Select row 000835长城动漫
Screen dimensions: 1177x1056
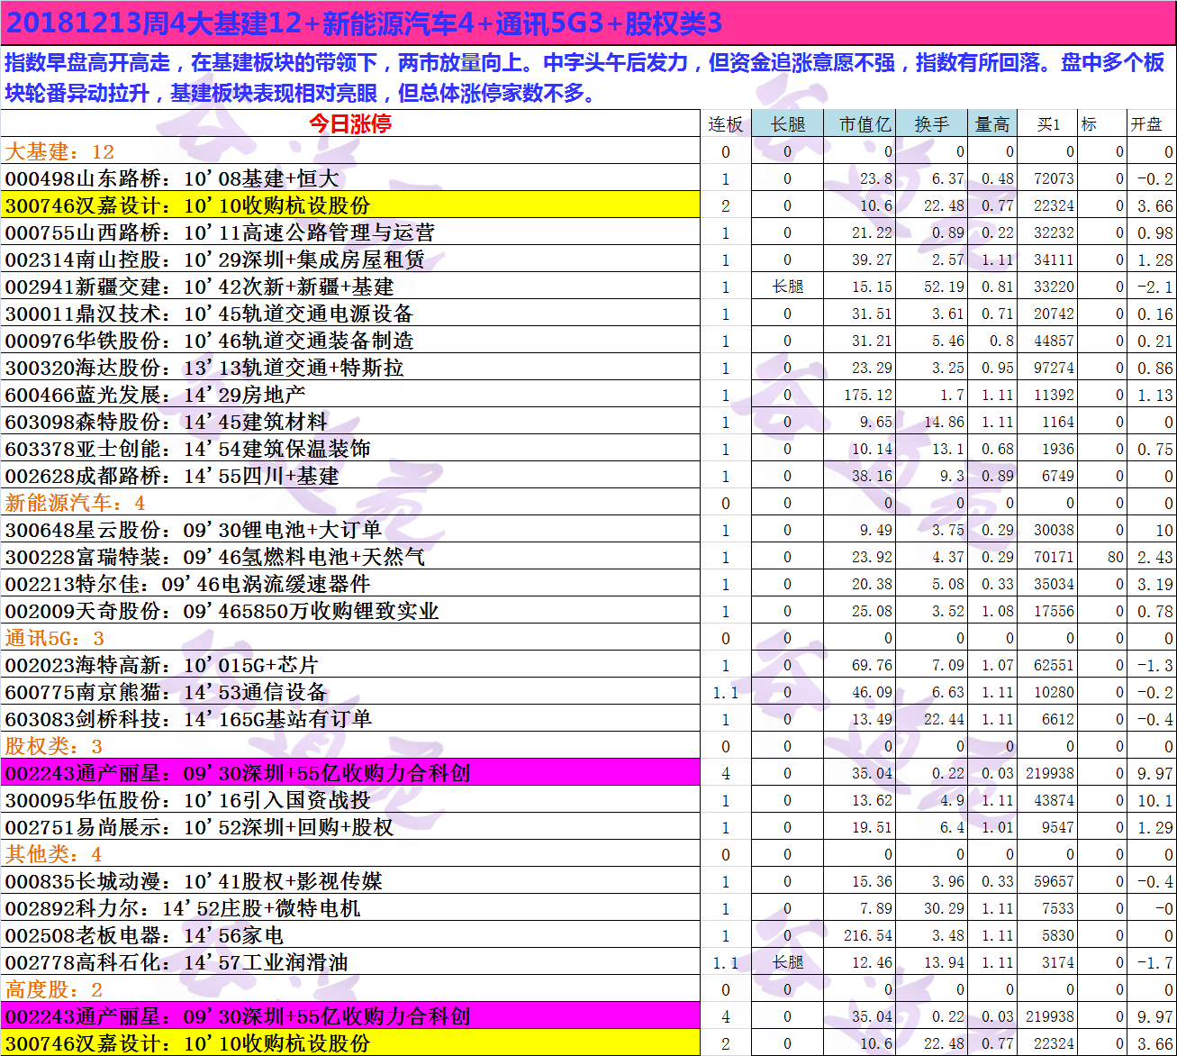point(350,880)
